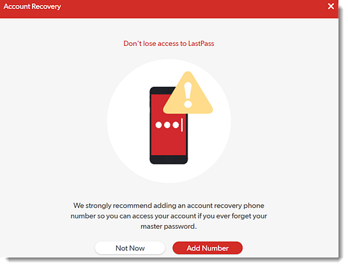This screenshot has height=267, width=348.
Task: Click the Account Recovery title text
Action: tap(32, 6)
